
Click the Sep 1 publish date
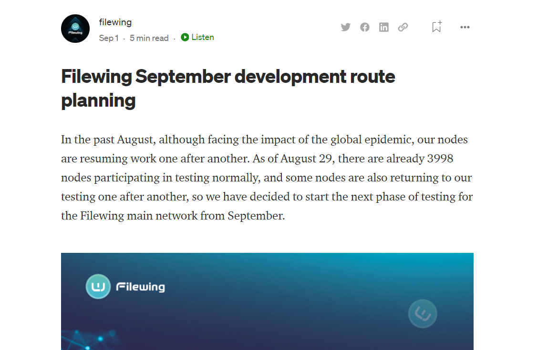(109, 38)
